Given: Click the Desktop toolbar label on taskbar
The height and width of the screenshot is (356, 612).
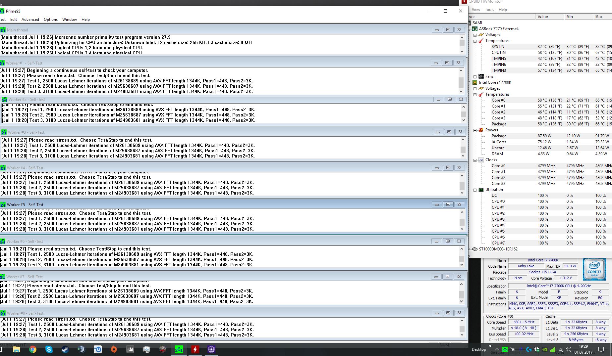Looking at the screenshot, I should pyautogui.click(x=479, y=349).
